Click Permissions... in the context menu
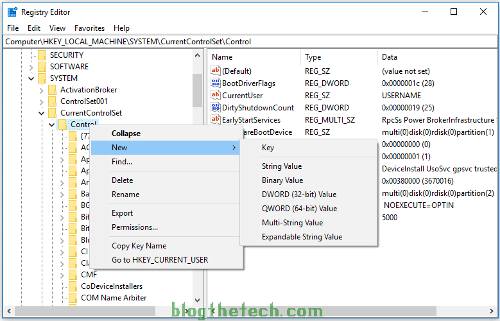This screenshot has height=321, width=500. pyautogui.click(x=134, y=227)
